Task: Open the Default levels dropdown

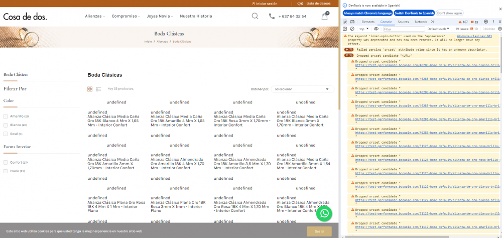Action: 438,29
